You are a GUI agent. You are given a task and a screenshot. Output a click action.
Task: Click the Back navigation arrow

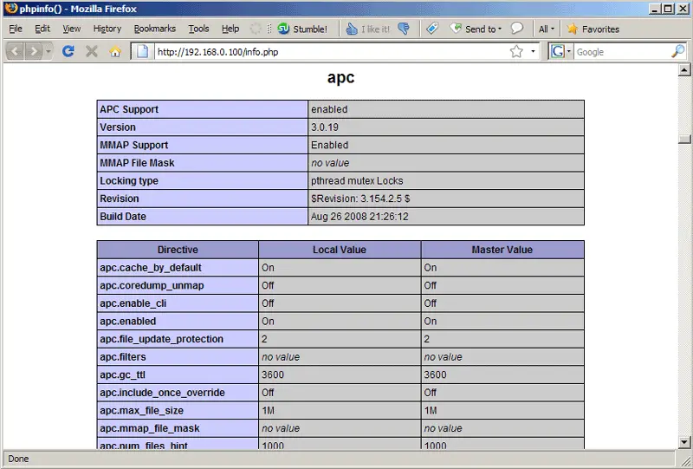15,52
